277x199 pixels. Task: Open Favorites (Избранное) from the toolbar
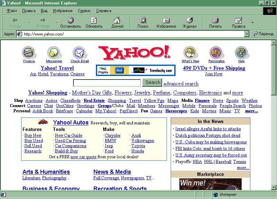(166, 20)
